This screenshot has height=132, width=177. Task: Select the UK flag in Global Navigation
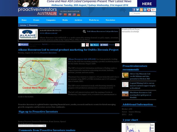pyautogui.click(x=70, y=15)
